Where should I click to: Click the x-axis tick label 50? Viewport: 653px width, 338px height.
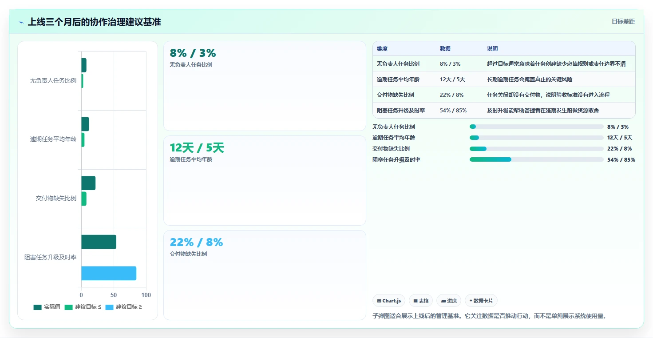click(x=114, y=295)
